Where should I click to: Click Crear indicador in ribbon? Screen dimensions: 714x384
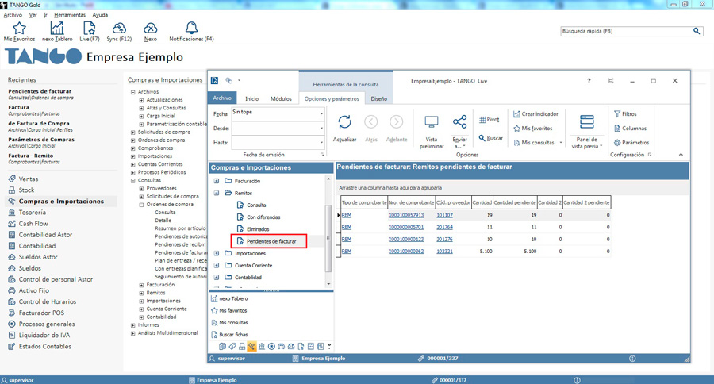(x=535, y=114)
